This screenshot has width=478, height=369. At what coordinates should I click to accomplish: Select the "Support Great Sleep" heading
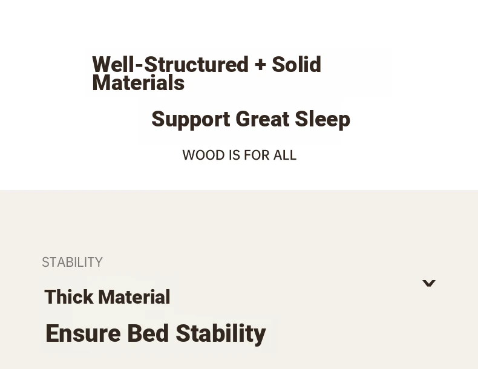pos(250,119)
